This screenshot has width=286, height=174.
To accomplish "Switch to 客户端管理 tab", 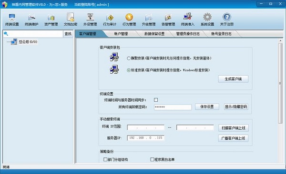I will pos(88,34).
